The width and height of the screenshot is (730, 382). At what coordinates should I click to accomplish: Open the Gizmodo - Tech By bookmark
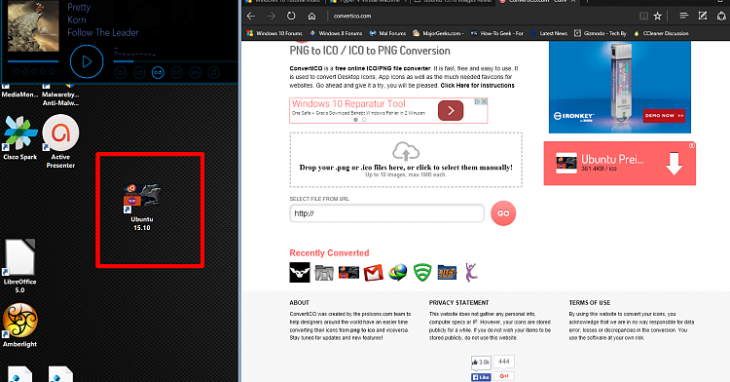point(601,33)
